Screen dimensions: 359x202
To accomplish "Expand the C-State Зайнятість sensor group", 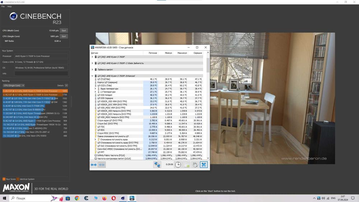I will click(92, 63).
